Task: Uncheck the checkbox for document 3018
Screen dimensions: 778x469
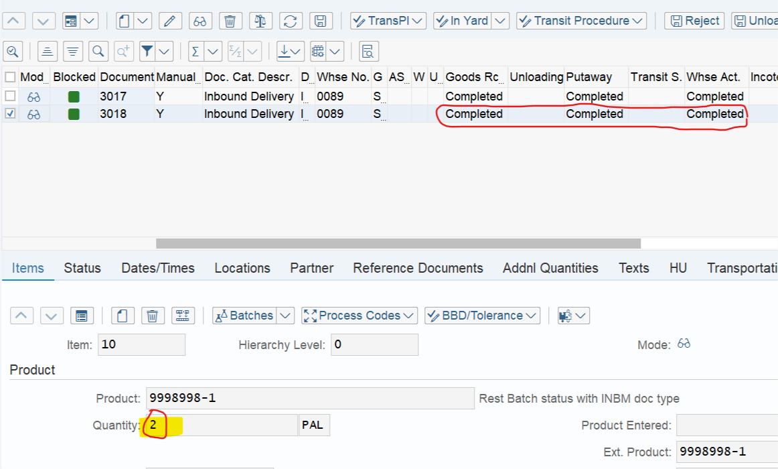Action: pos(10,114)
